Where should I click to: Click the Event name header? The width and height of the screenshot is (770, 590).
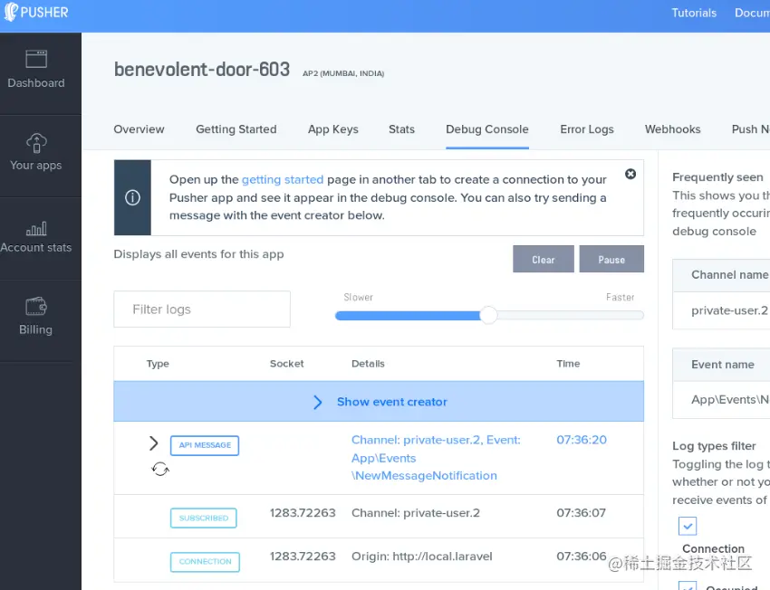[723, 365]
